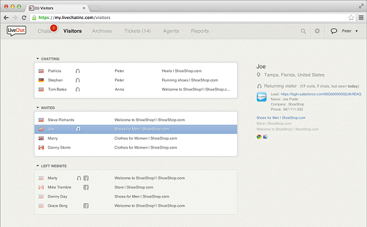Click the Mac OS icon in Joe's details
The width and height of the screenshot is (367, 227).
coord(265,137)
